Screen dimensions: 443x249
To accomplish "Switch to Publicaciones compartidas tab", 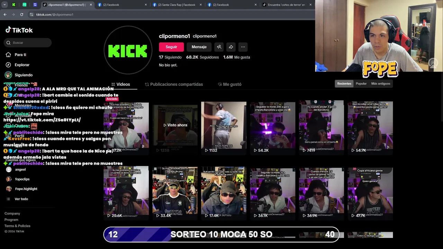I will (174, 84).
